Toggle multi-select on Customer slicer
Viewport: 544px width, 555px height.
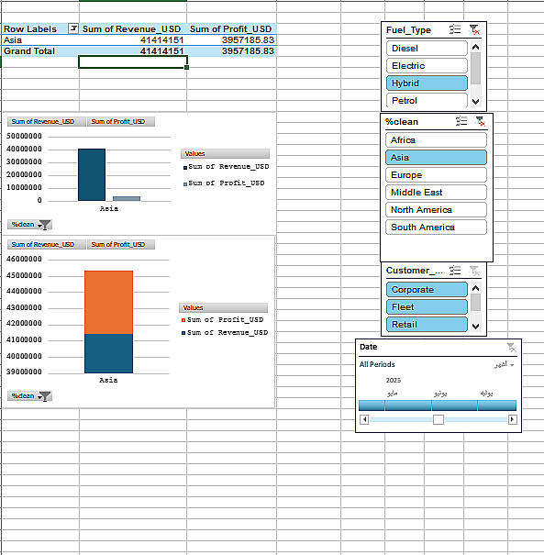click(455, 271)
